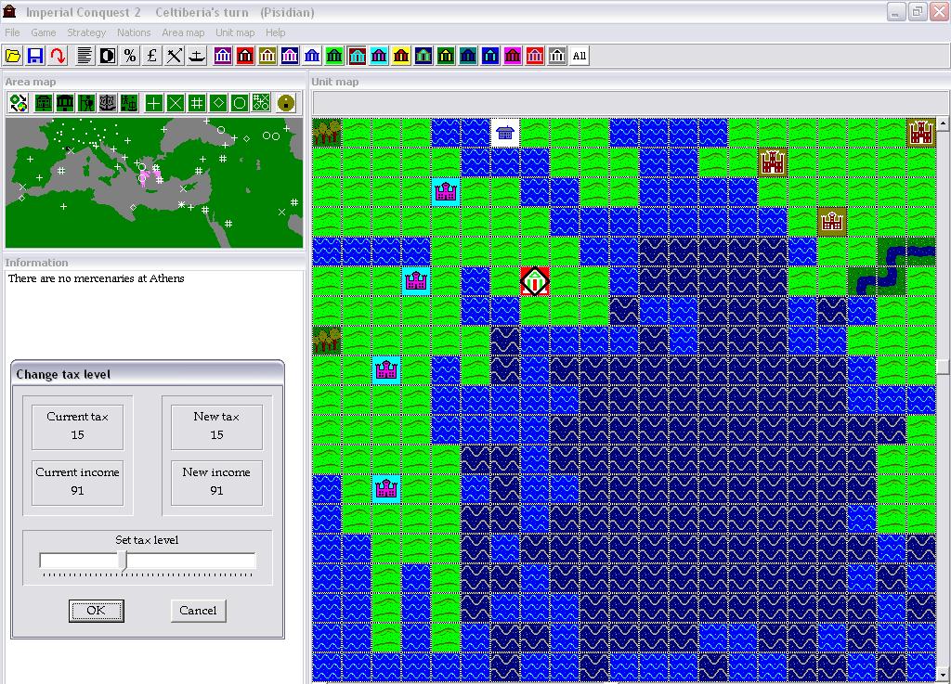The width and height of the screenshot is (951, 684).
Task: Click the crossed swords icon in toolbar
Action: (175, 56)
